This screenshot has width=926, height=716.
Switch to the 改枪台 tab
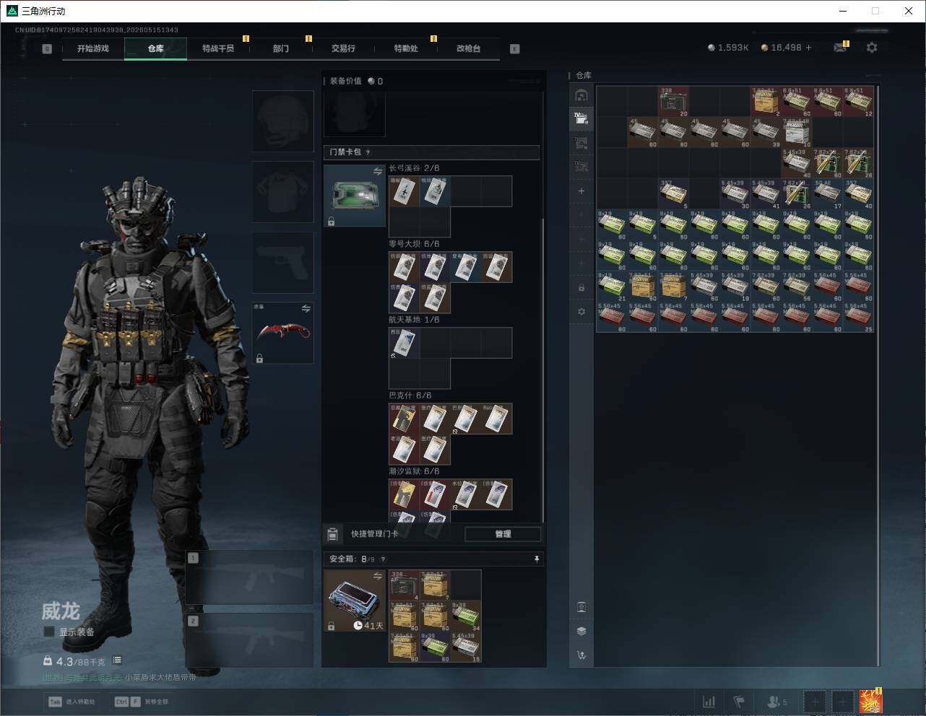pyautogui.click(x=468, y=48)
